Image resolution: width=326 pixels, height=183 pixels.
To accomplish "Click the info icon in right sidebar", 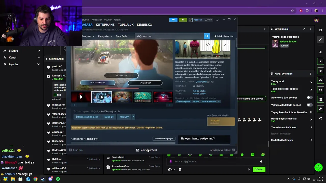I will [320, 30].
